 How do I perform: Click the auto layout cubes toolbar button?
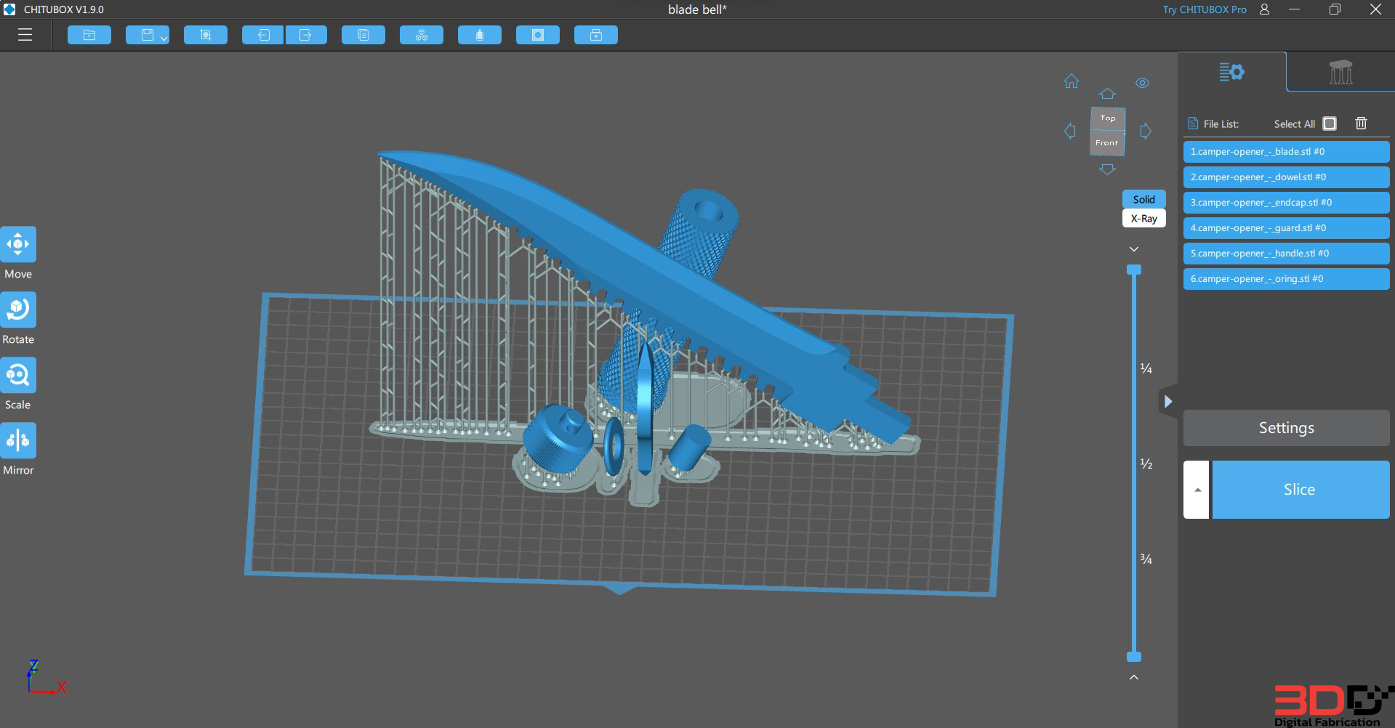coord(422,35)
